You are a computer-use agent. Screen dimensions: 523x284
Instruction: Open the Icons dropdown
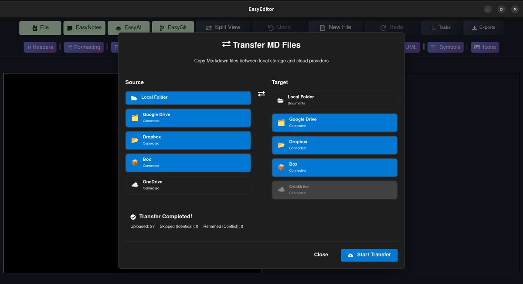(485, 47)
